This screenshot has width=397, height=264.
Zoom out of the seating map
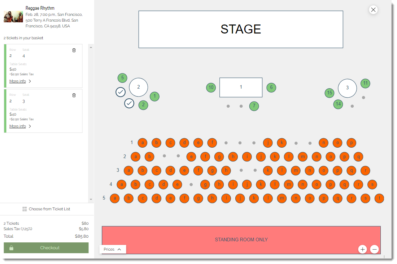pyautogui.click(x=375, y=249)
